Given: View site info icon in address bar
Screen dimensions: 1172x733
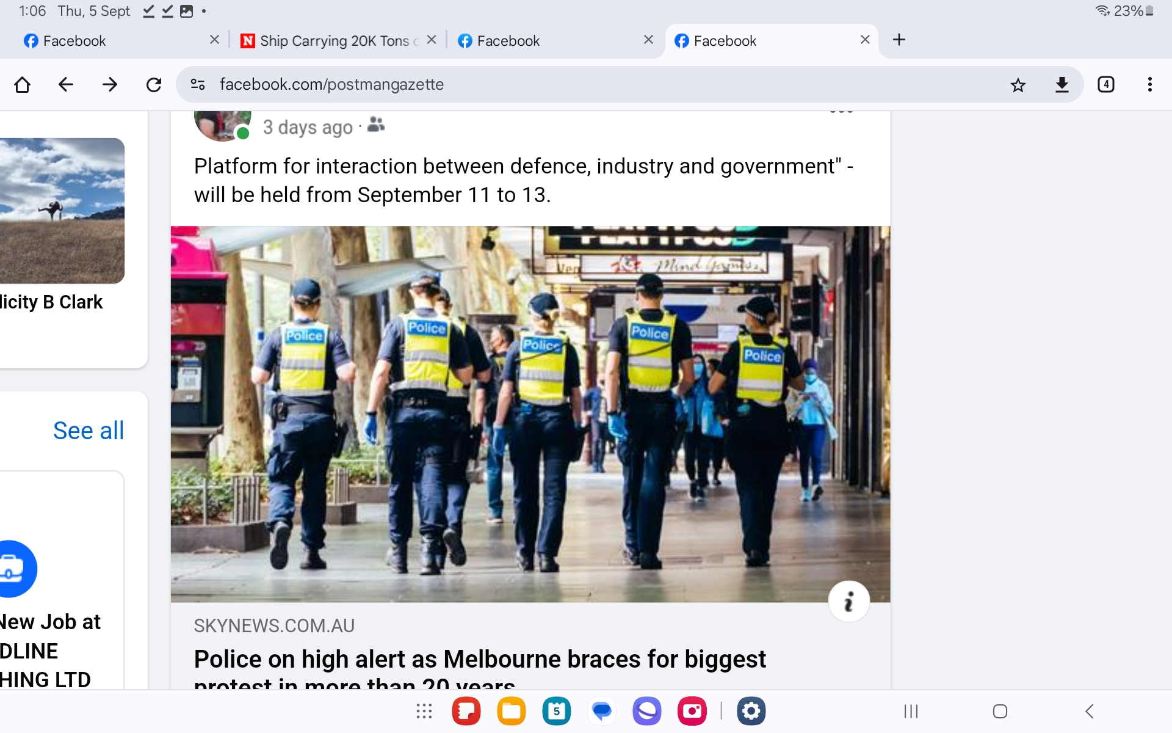Looking at the screenshot, I should coord(198,84).
